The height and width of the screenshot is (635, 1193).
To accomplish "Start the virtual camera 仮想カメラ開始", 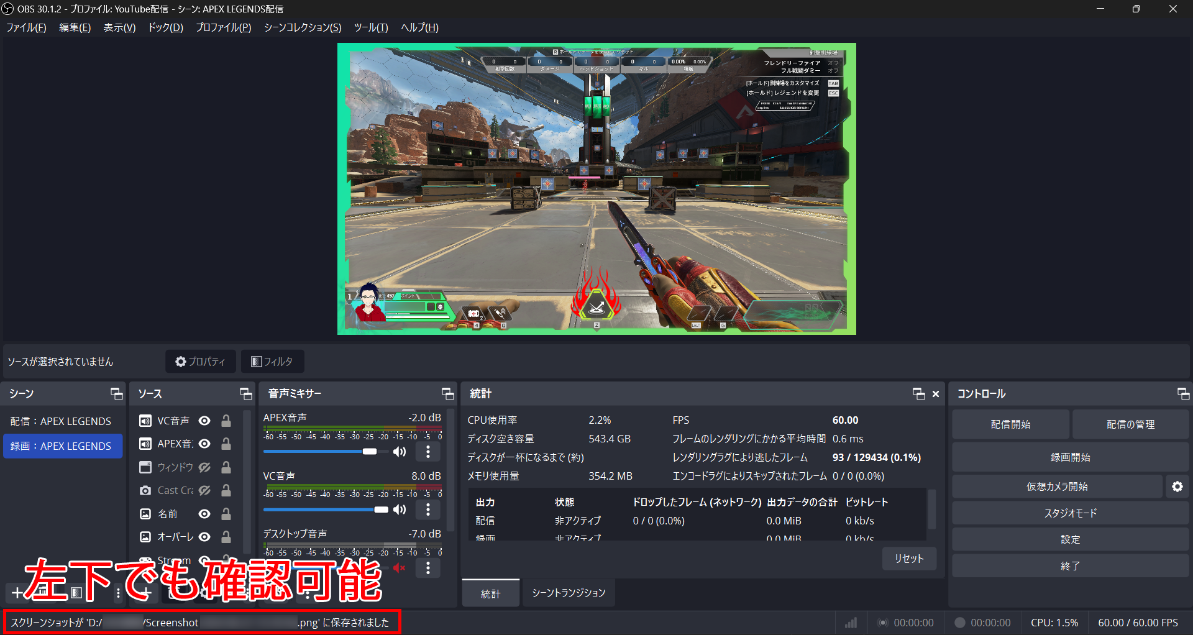I will point(1057,487).
